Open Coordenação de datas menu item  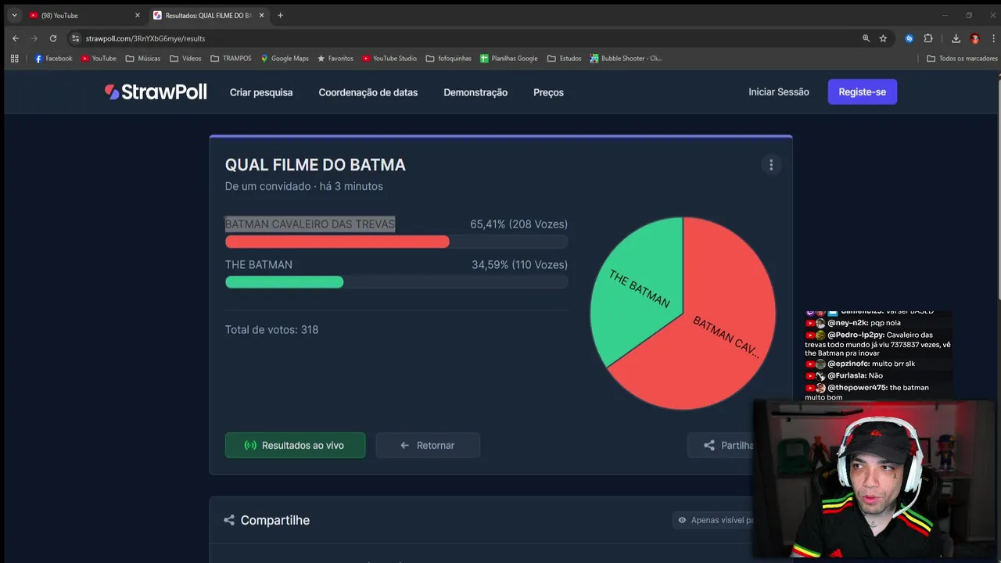(368, 92)
